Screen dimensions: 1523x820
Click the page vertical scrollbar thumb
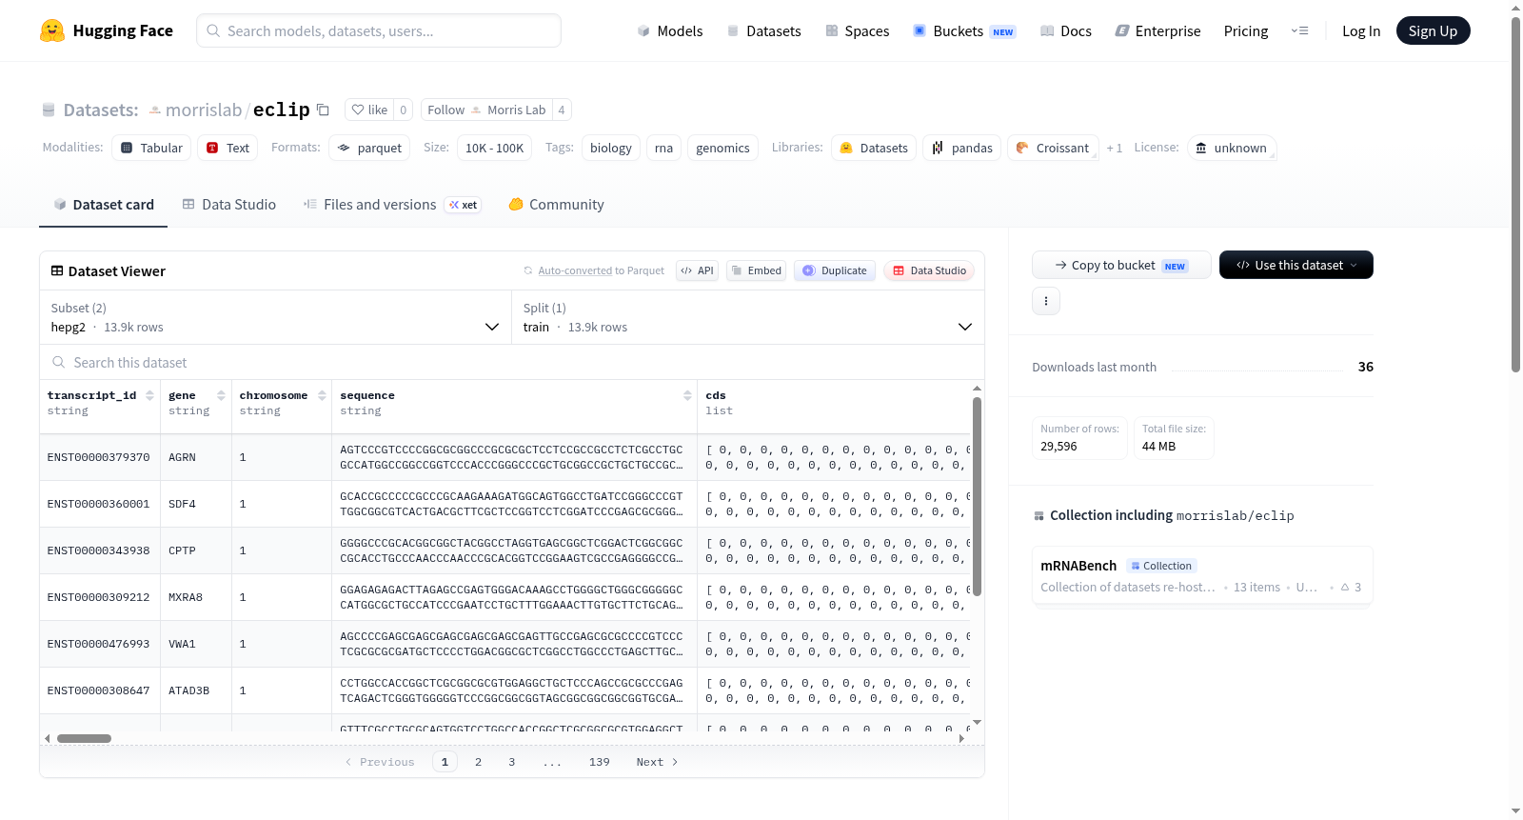(1515, 194)
